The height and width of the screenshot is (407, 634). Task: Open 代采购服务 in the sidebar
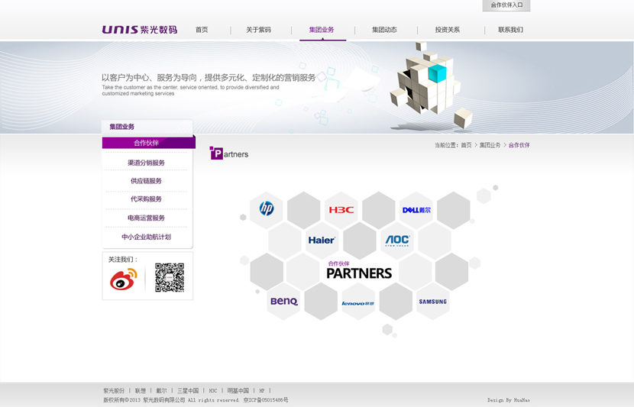pos(147,199)
